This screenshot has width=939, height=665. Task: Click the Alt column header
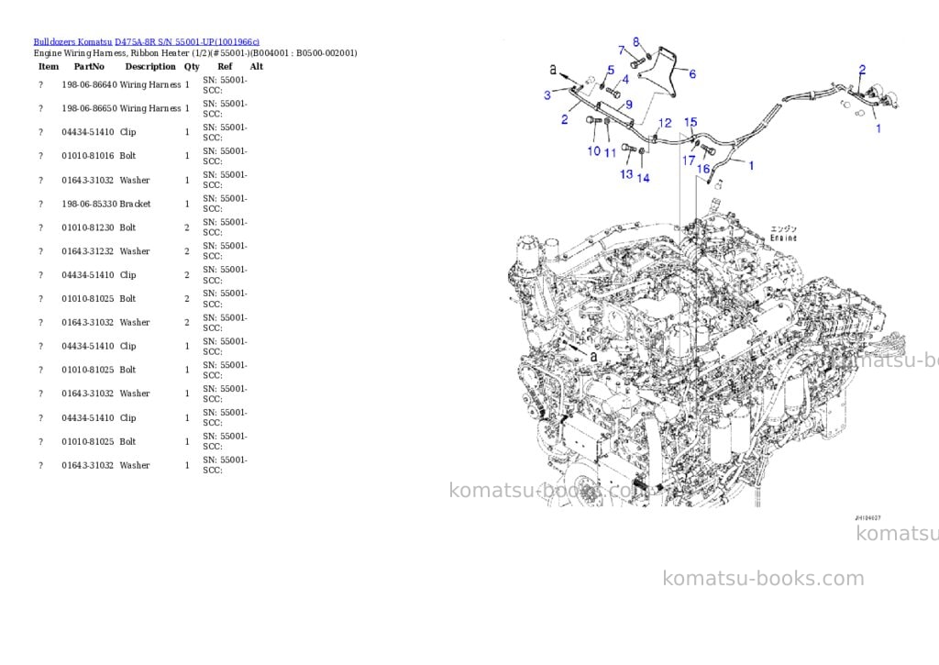pyautogui.click(x=257, y=66)
